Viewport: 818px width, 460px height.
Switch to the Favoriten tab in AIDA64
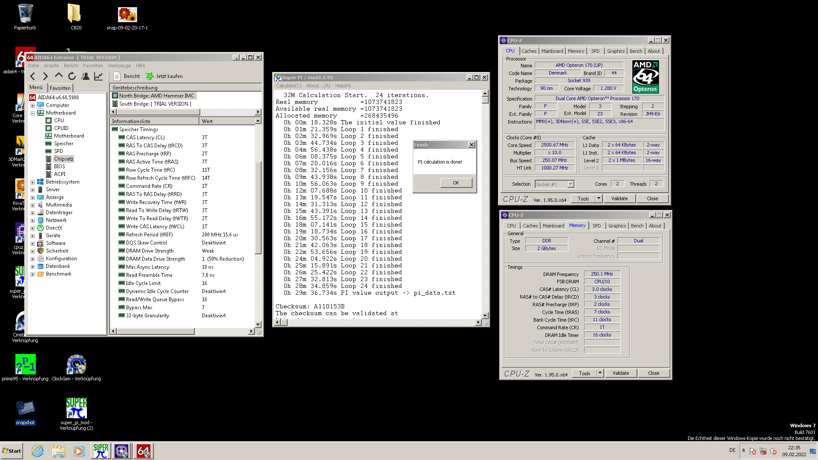point(60,88)
